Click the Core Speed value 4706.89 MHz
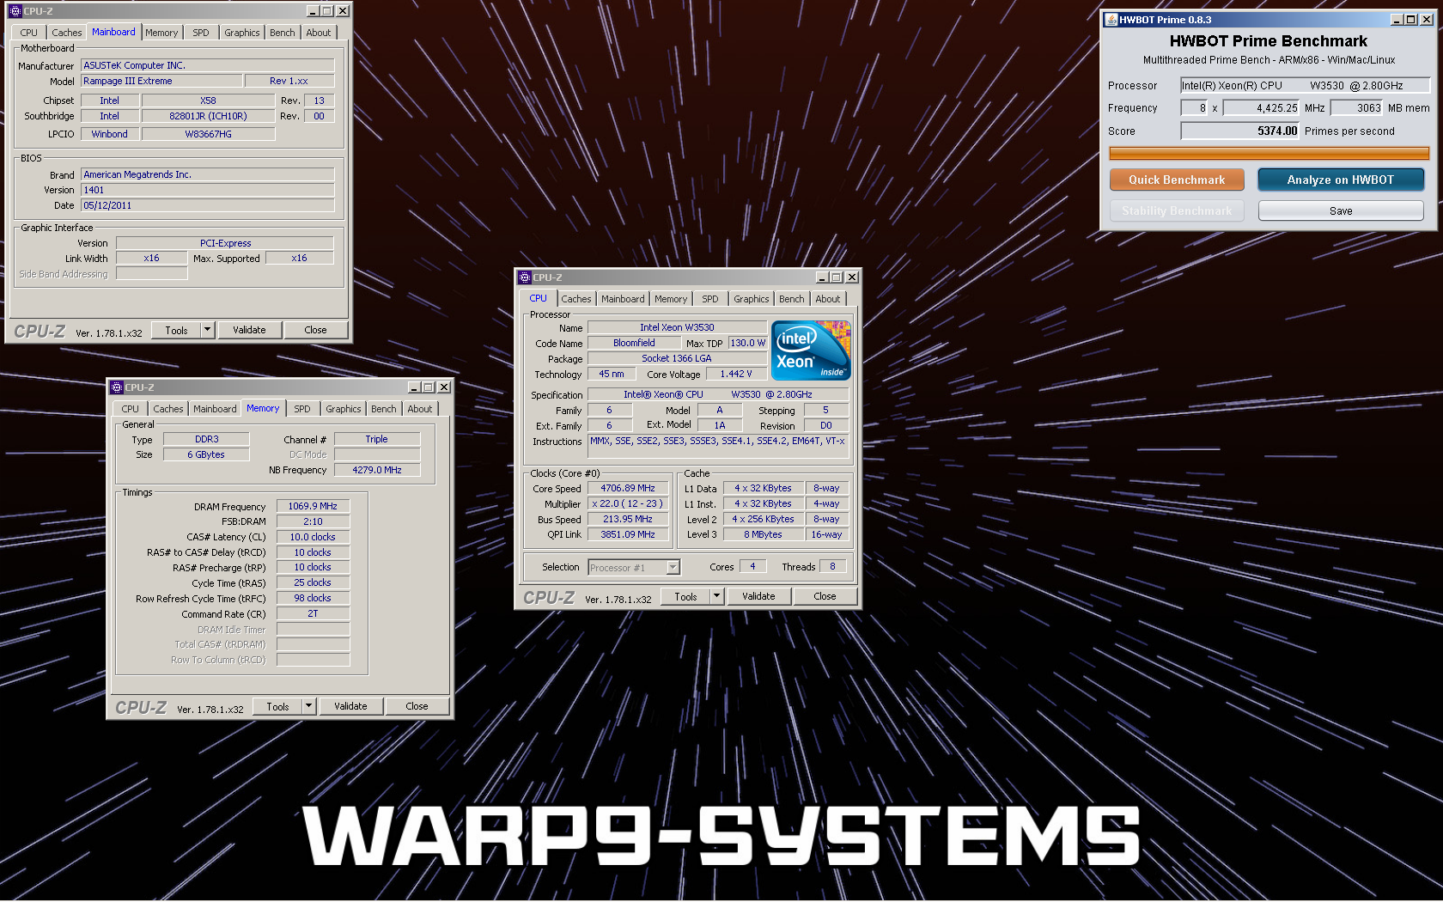 coord(628,488)
